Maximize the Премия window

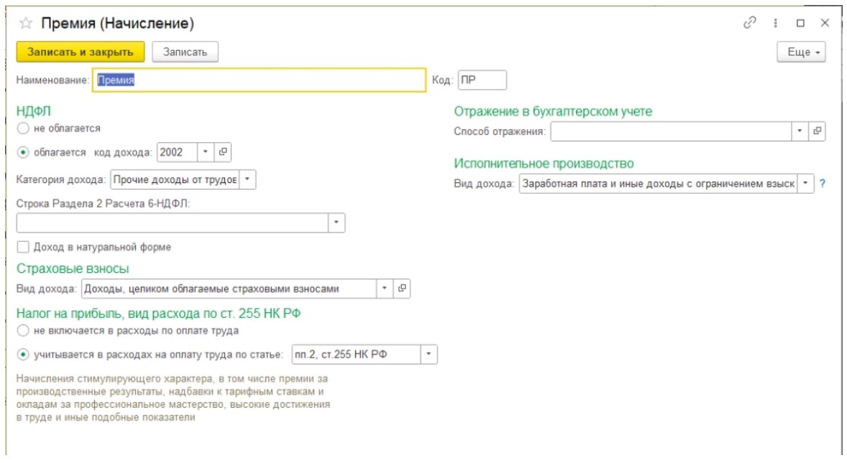click(800, 23)
